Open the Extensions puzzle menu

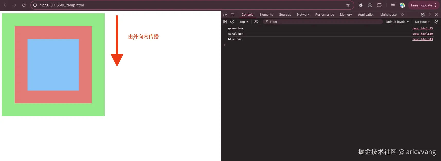pos(379,5)
